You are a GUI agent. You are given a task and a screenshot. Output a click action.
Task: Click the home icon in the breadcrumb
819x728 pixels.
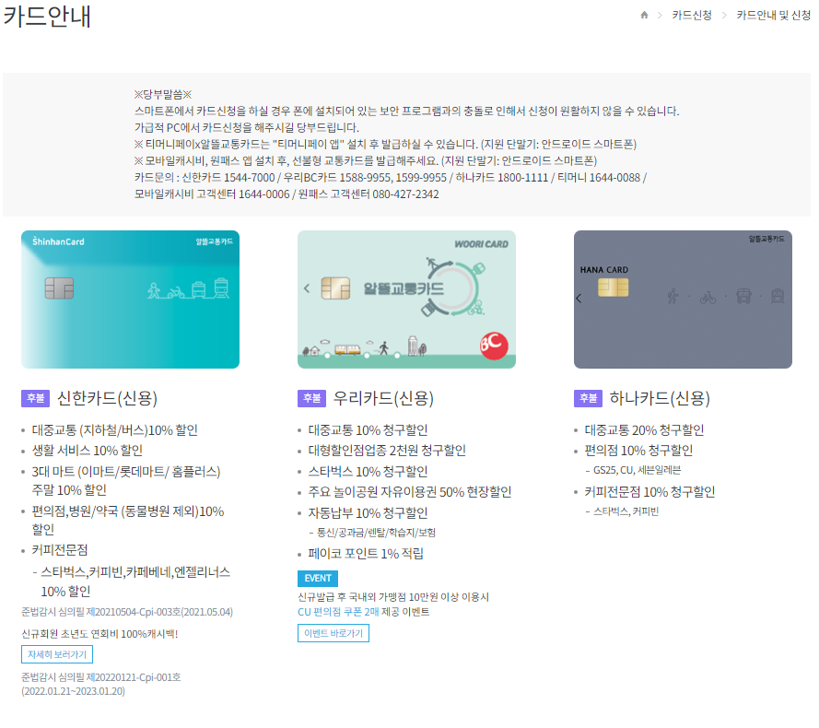tap(646, 16)
